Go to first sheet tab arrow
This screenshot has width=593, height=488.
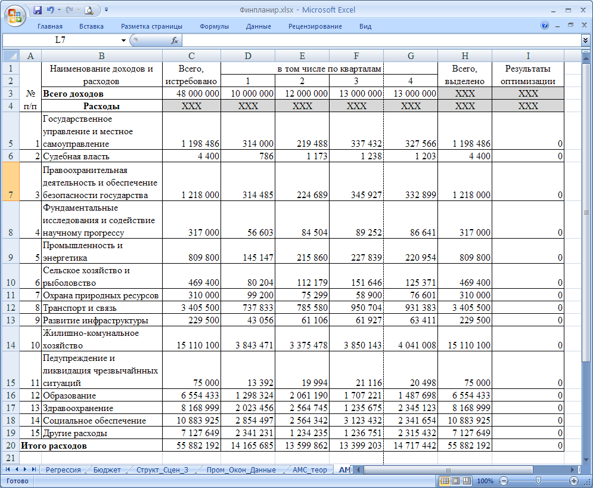tap(8, 470)
